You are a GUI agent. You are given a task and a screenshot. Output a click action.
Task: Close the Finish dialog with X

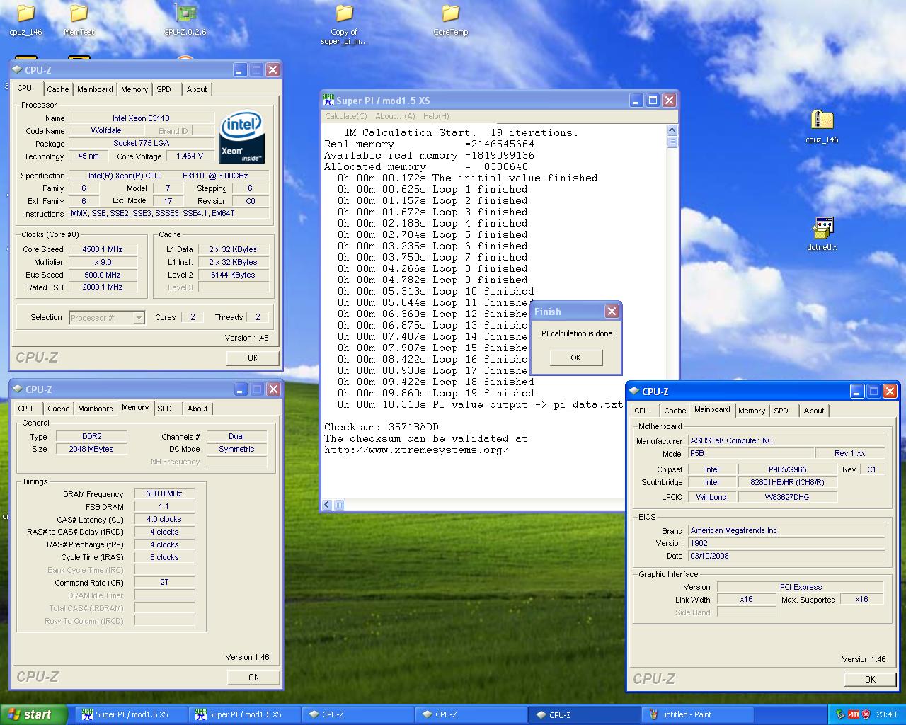tap(612, 311)
